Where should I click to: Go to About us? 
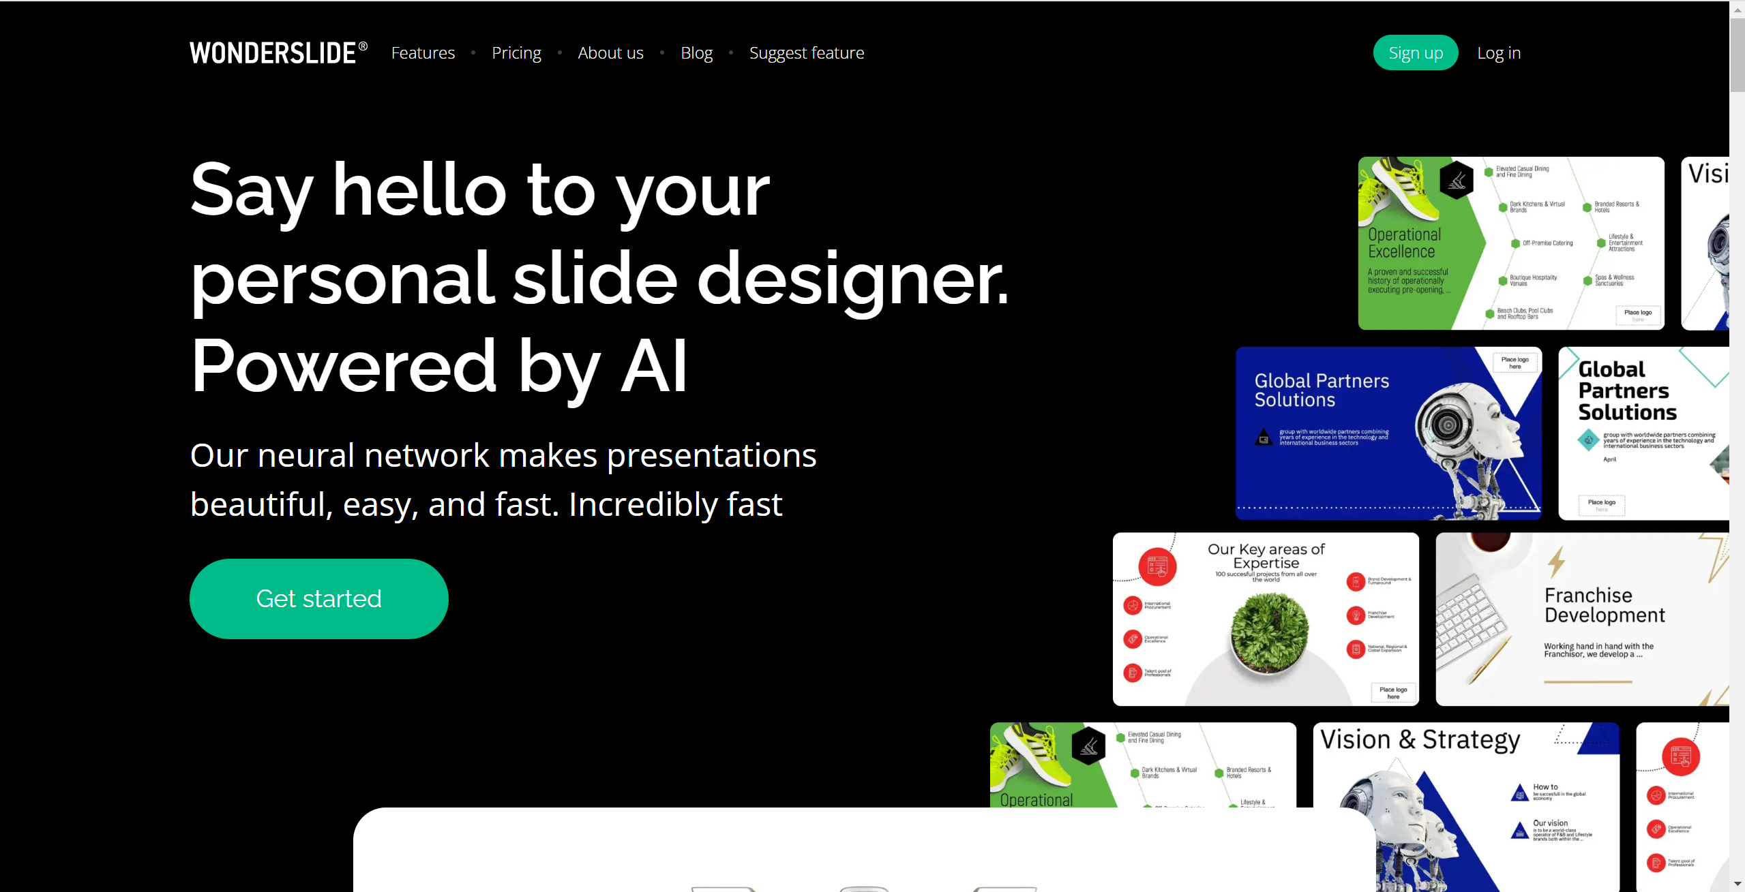(x=610, y=52)
